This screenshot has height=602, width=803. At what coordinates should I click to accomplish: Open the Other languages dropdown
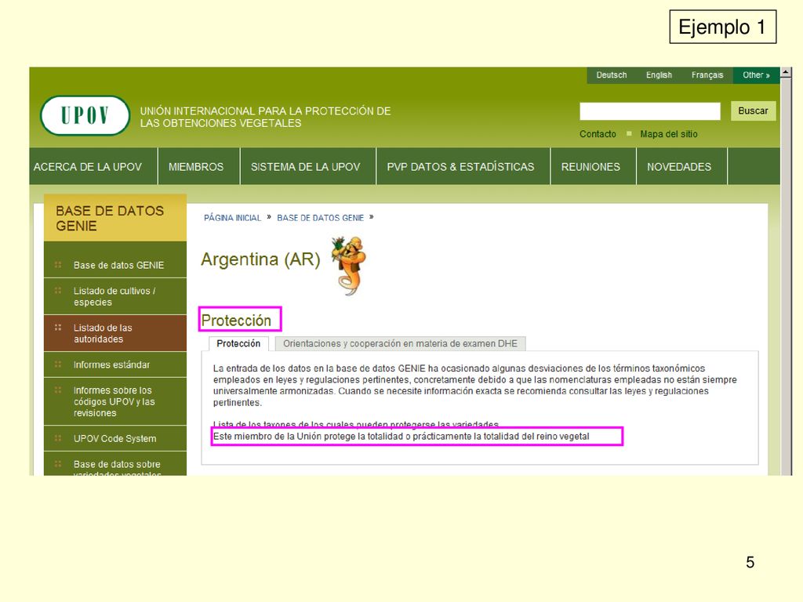(756, 75)
